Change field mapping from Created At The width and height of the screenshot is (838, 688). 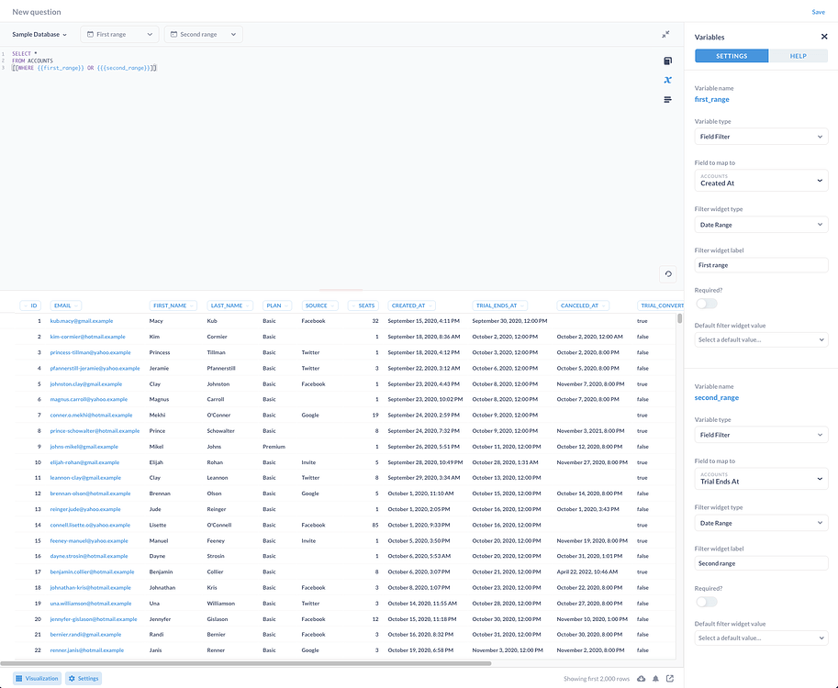coord(761,180)
